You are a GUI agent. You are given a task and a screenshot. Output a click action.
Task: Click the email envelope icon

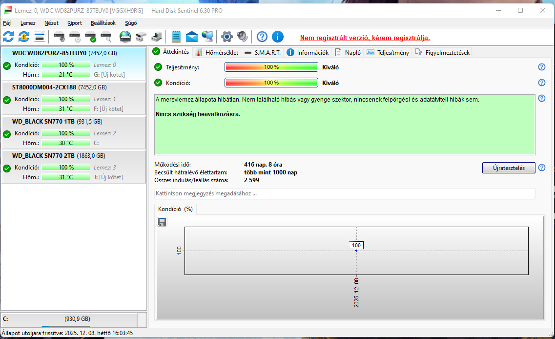(x=192, y=37)
